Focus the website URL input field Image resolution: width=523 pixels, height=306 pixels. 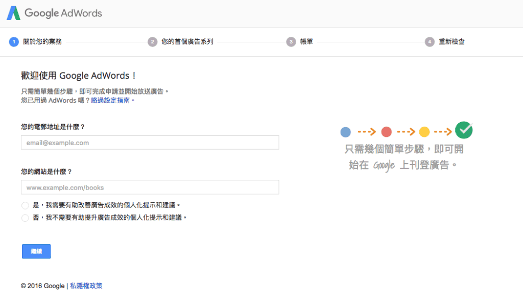(x=150, y=187)
